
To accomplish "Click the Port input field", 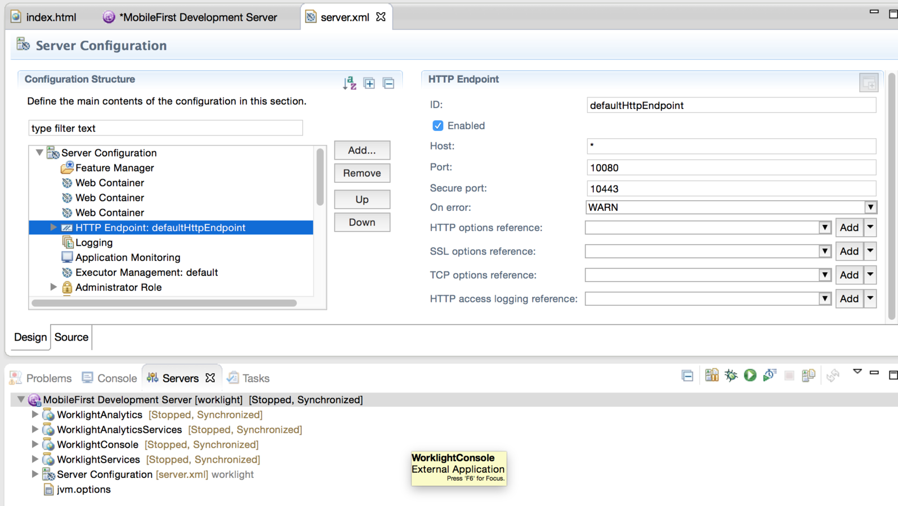I will [x=731, y=168].
